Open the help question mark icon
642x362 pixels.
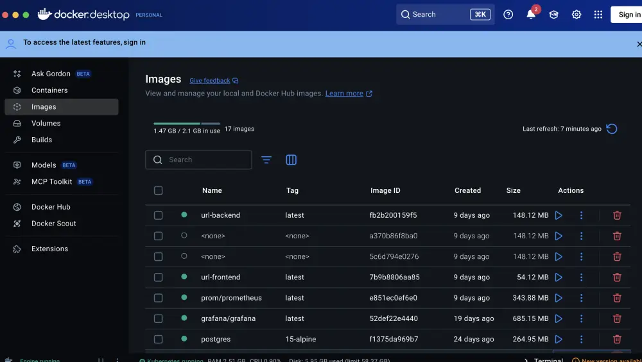click(x=508, y=15)
